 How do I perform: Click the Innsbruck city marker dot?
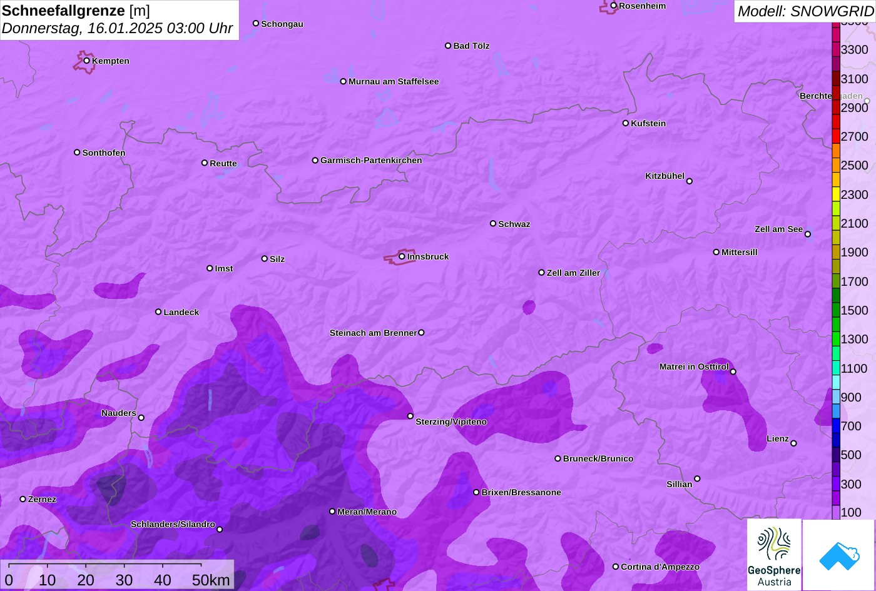click(402, 256)
